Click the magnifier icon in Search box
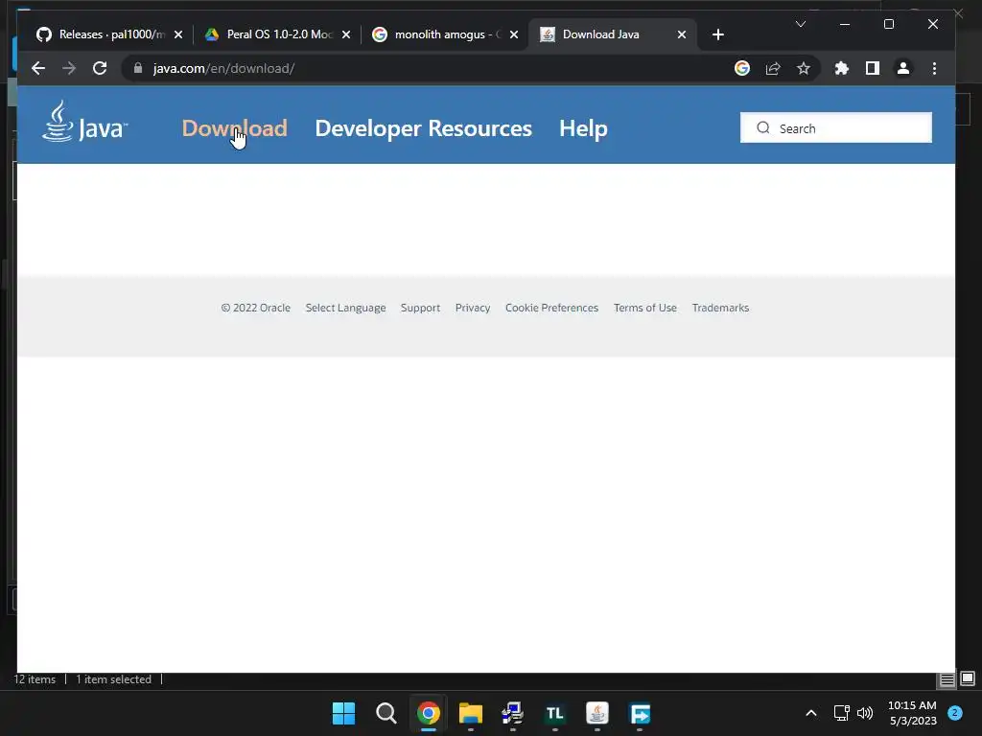 tap(762, 127)
